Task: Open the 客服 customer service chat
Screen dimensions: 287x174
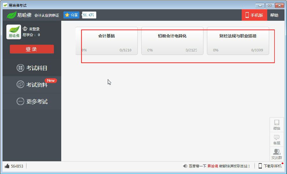Action: [x=276, y=140]
